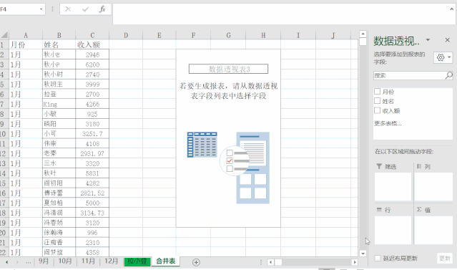This screenshot has height=270, width=457.
Task: Click the cell with value 3251.7
Action: click(92, 134)
